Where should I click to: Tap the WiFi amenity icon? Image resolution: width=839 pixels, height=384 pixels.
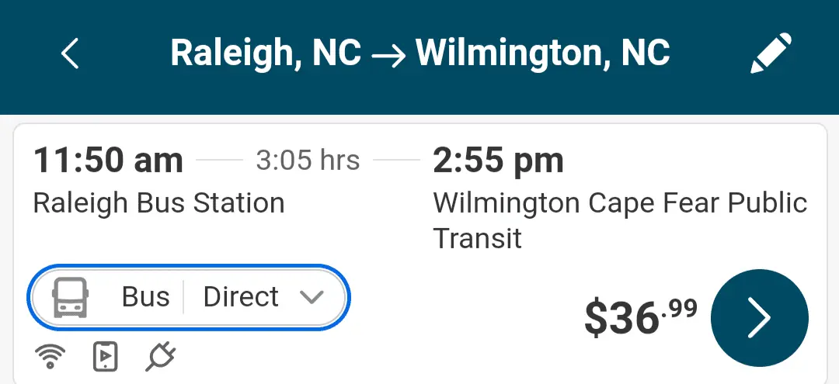click(x=50, y=357)
